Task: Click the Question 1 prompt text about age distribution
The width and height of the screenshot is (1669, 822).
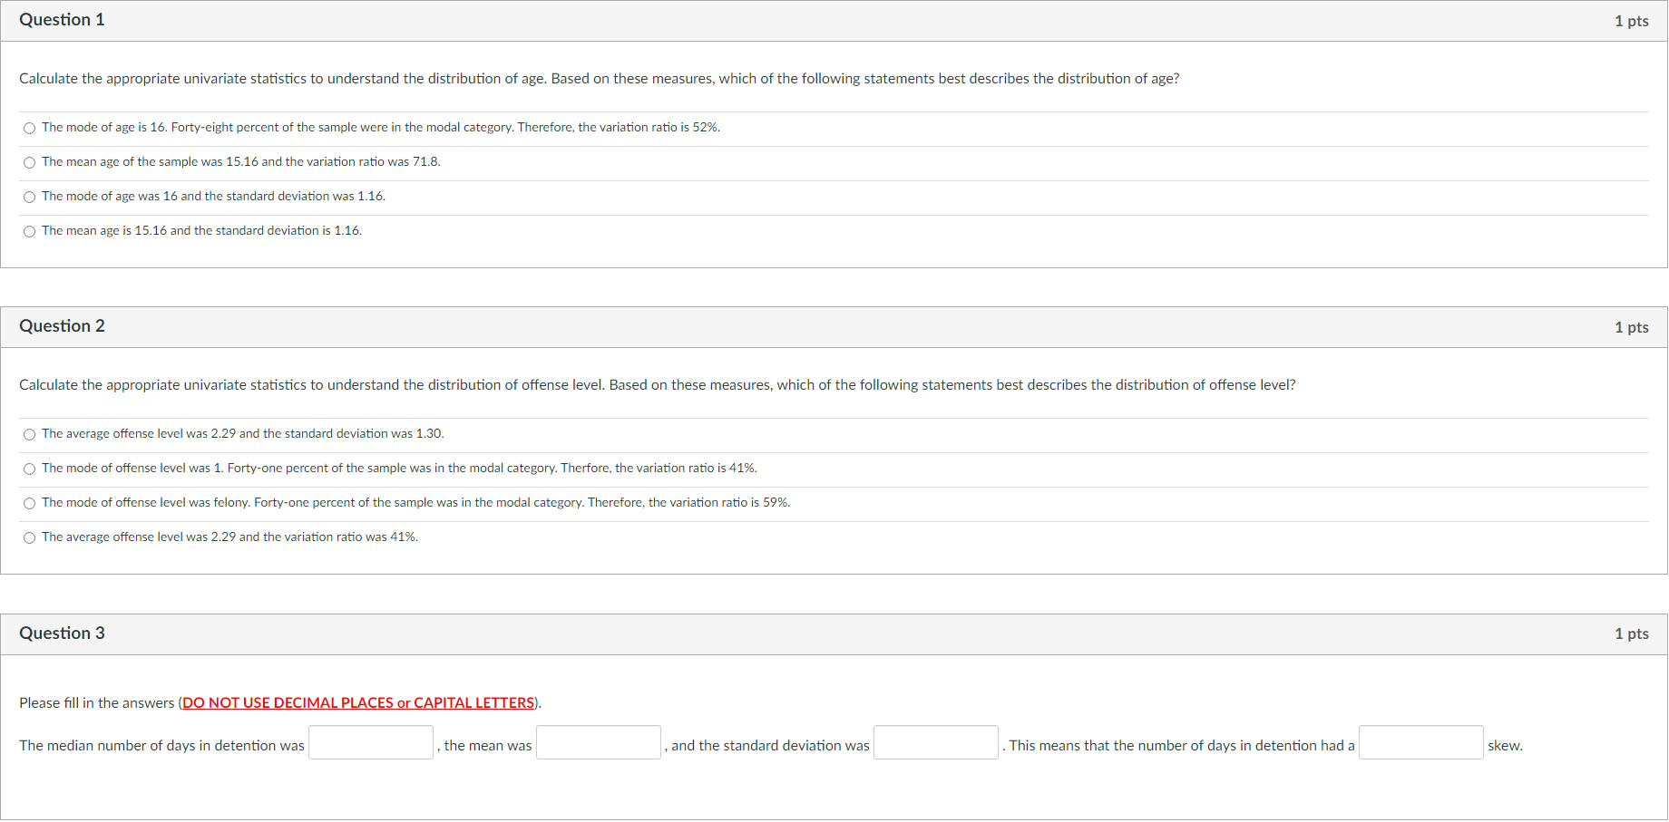Action: point(599,79)
